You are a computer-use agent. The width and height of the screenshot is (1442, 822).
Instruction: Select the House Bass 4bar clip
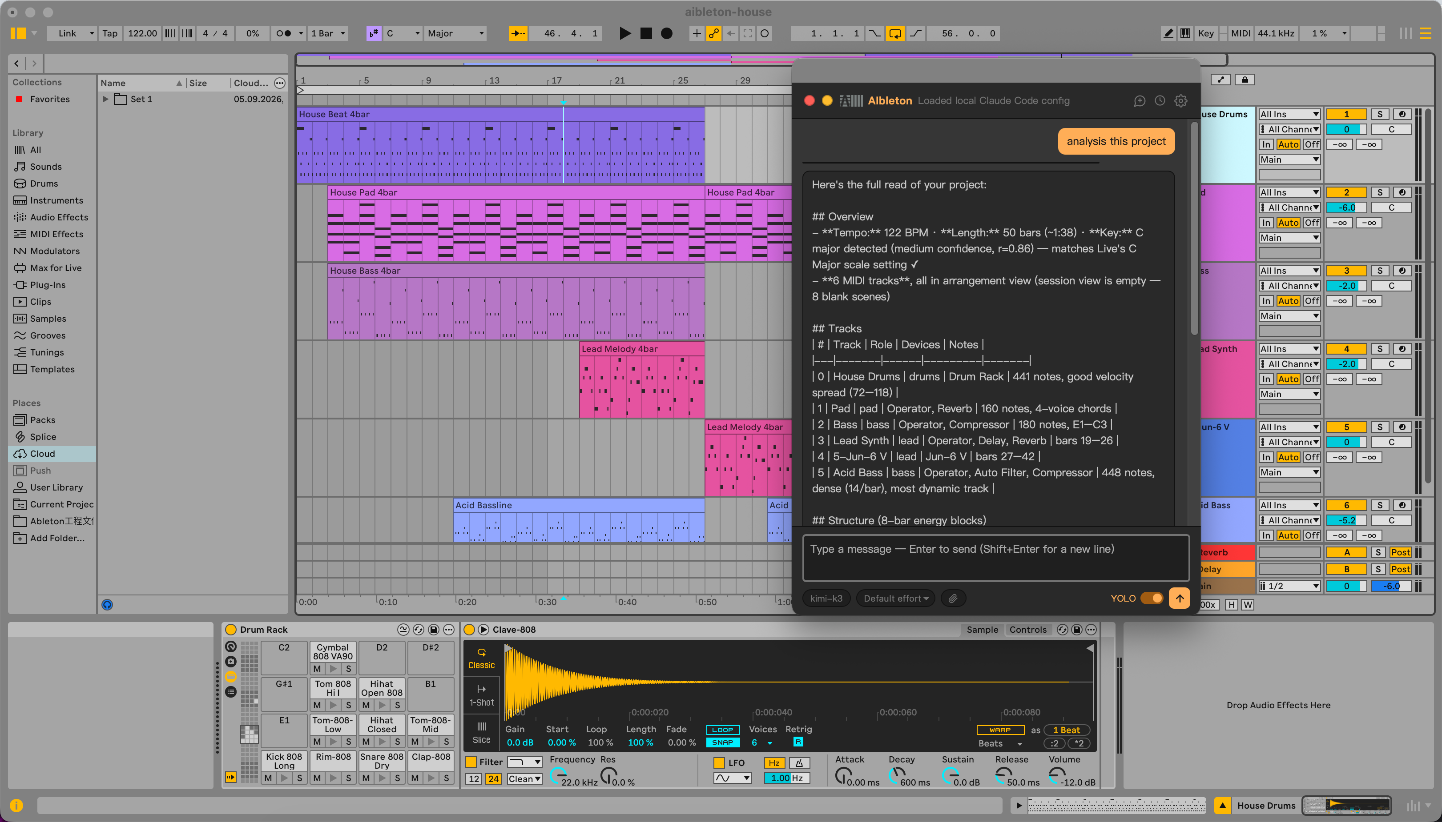[516, 271]
